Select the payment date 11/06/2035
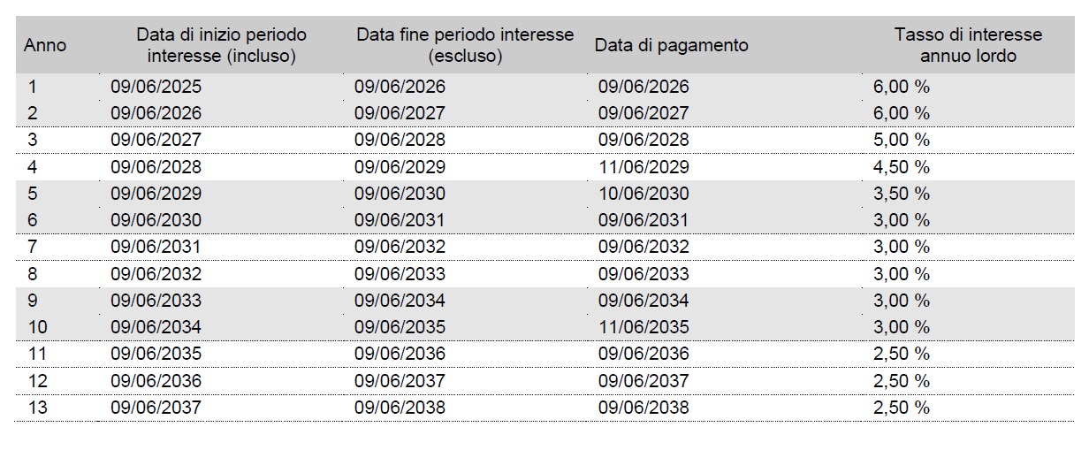Screen dimensions: 1089x450 tap(643, 327)
